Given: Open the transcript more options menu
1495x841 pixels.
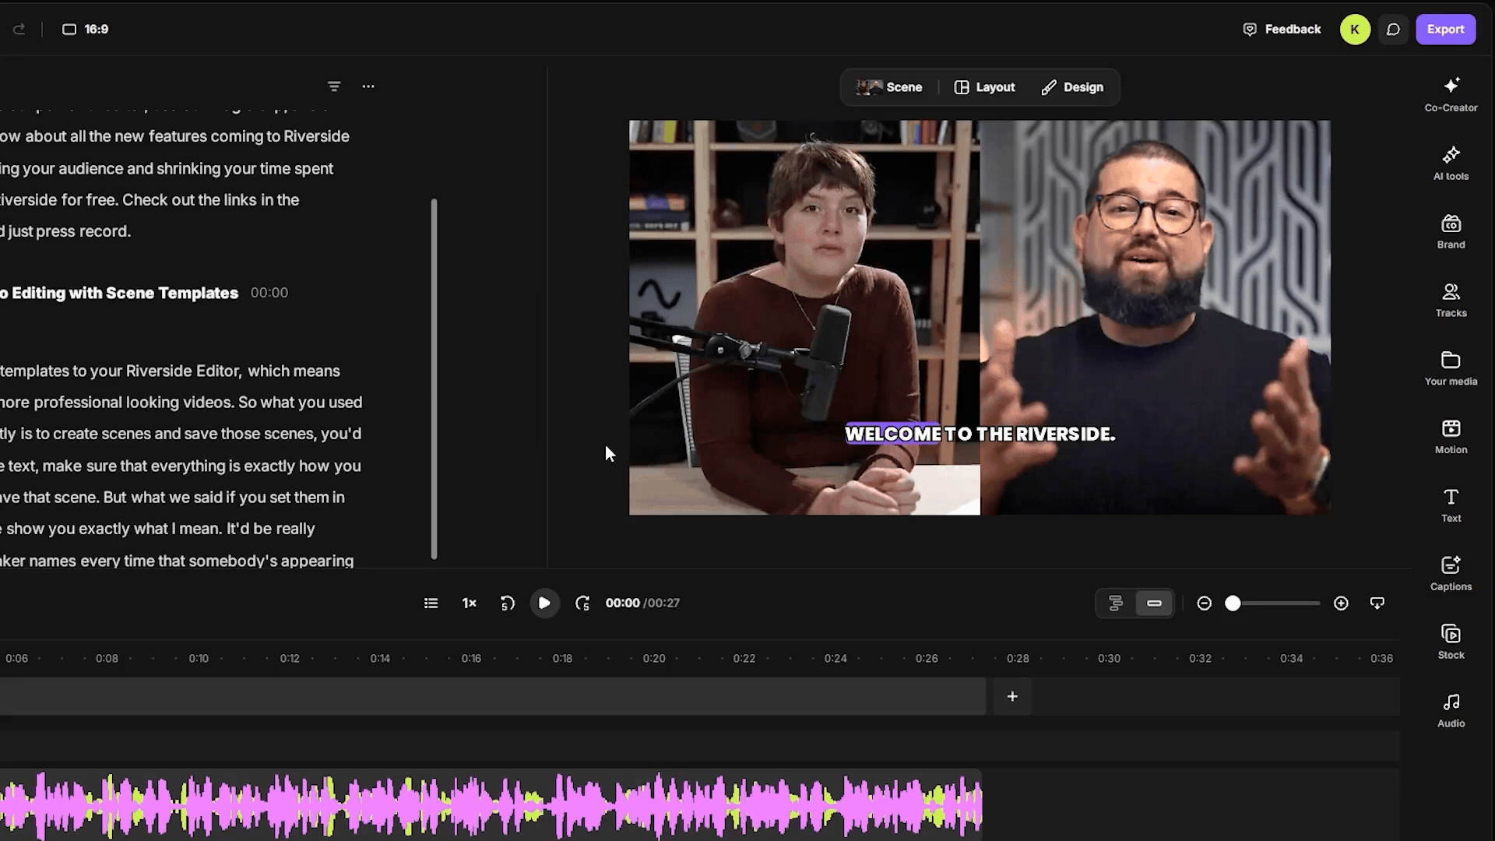Looking at the screenshot, I should coord(368,86).
